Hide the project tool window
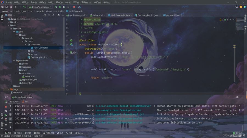 (x=63, y=15)
